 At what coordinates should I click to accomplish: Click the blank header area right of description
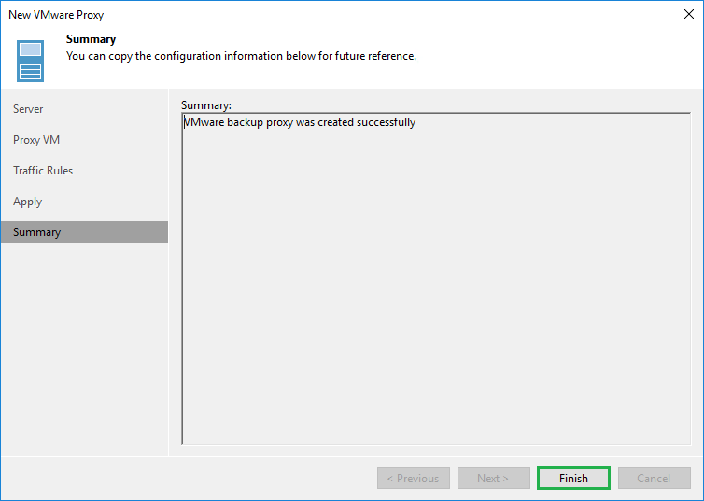pyautogui.click(x=560, y=56)
